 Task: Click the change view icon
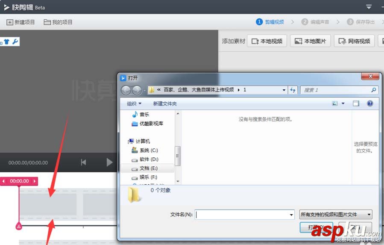(x=334, y=103)
